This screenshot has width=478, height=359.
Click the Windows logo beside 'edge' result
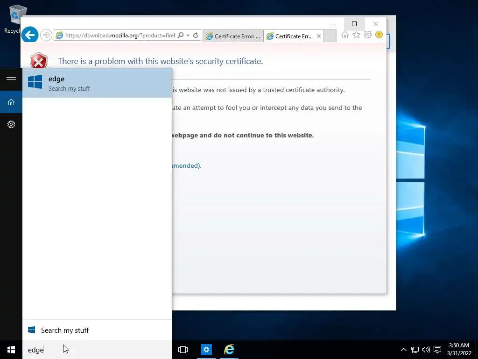(x=35, y=82)
